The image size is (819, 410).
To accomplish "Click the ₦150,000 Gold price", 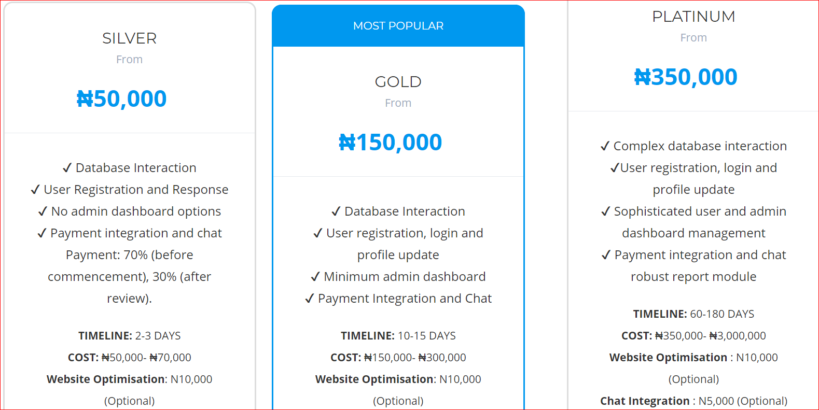I will point(390,142).
